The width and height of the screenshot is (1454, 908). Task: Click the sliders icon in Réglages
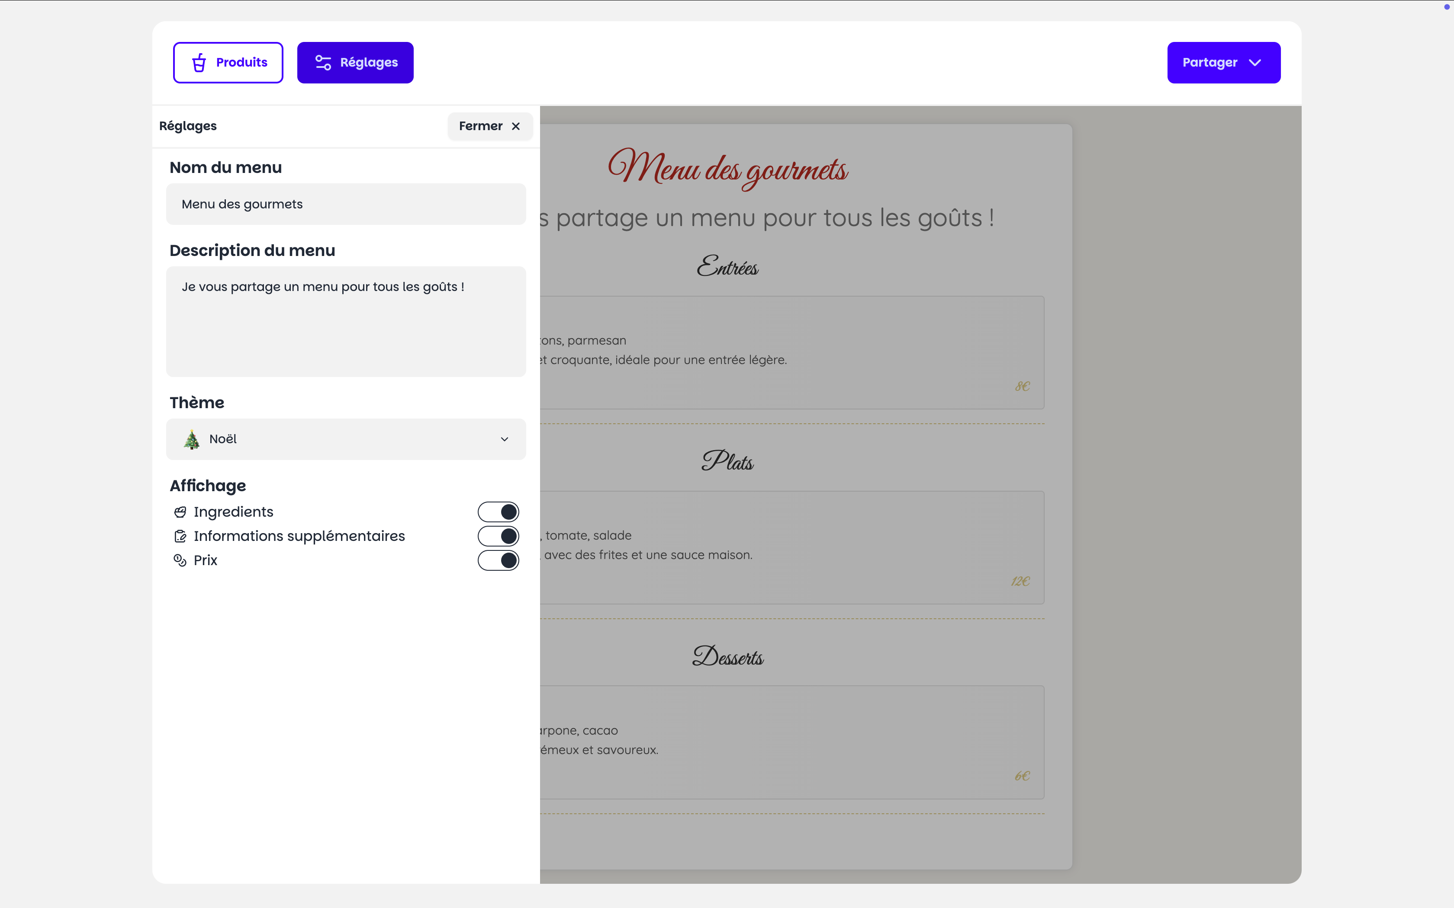[323, 62]
